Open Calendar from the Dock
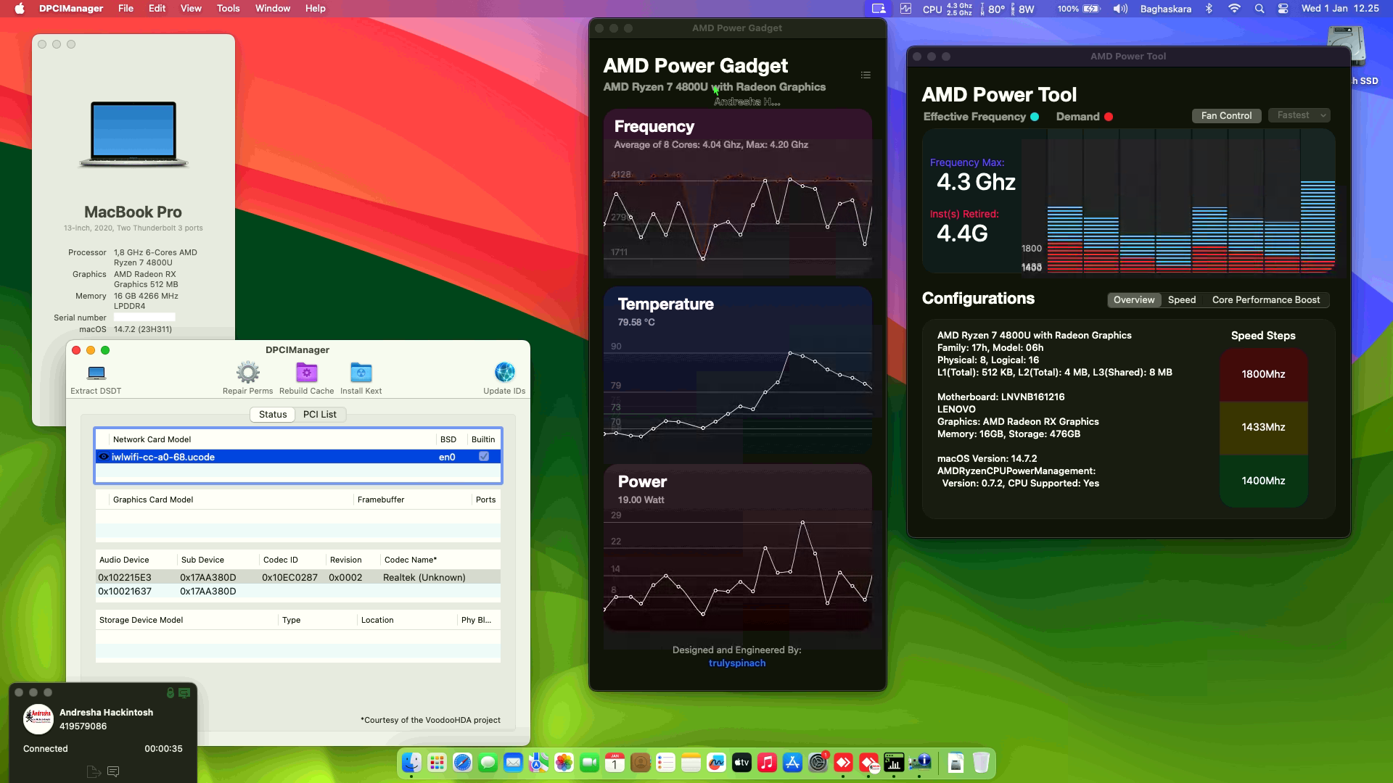Viewport: 1393px width, 783px height. tap(614, 763)
